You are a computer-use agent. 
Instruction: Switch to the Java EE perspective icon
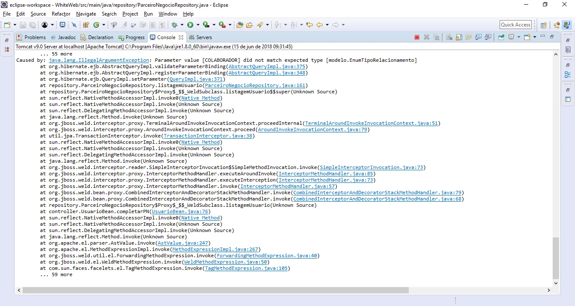tap(557, 25)
